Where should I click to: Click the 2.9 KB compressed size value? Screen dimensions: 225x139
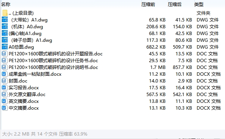point(185,81)
